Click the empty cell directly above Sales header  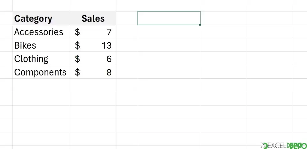coord(93,5)
